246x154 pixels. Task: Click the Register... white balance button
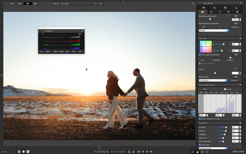(235, 27)
